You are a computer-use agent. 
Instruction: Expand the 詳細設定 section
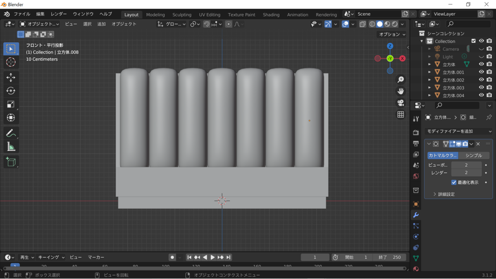[444, 194]
